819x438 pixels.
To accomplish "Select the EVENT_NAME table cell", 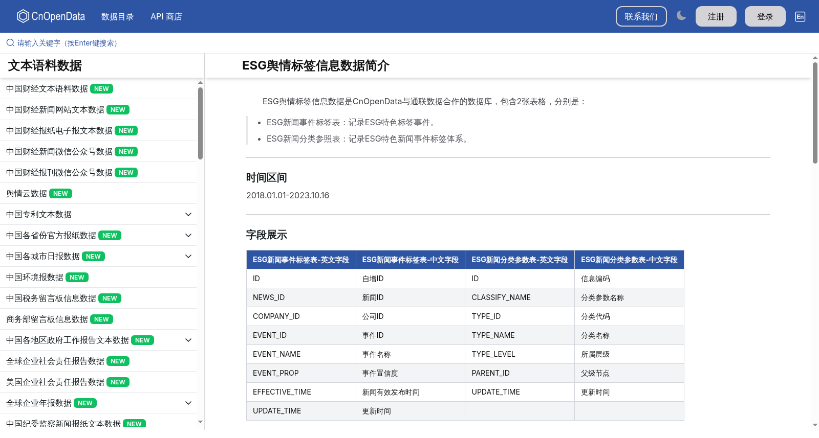I will [x=301, y=354].
